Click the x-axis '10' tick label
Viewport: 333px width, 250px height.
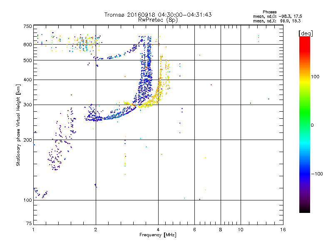[241, 230]
